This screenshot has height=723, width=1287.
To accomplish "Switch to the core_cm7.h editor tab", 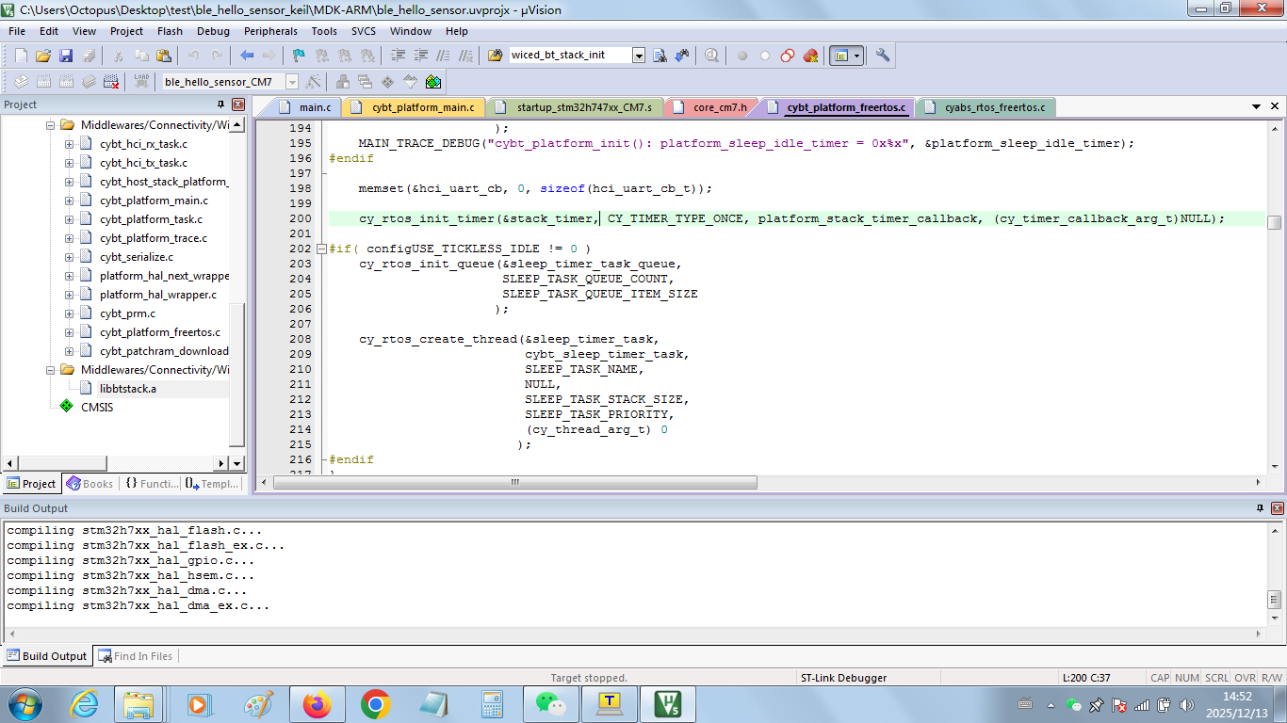I will pyautogui.click(x=719, y=107).
